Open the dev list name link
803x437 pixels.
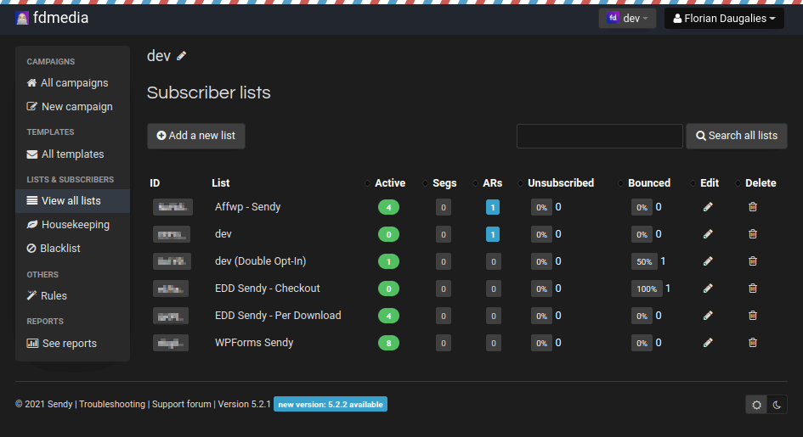point(223,234)
